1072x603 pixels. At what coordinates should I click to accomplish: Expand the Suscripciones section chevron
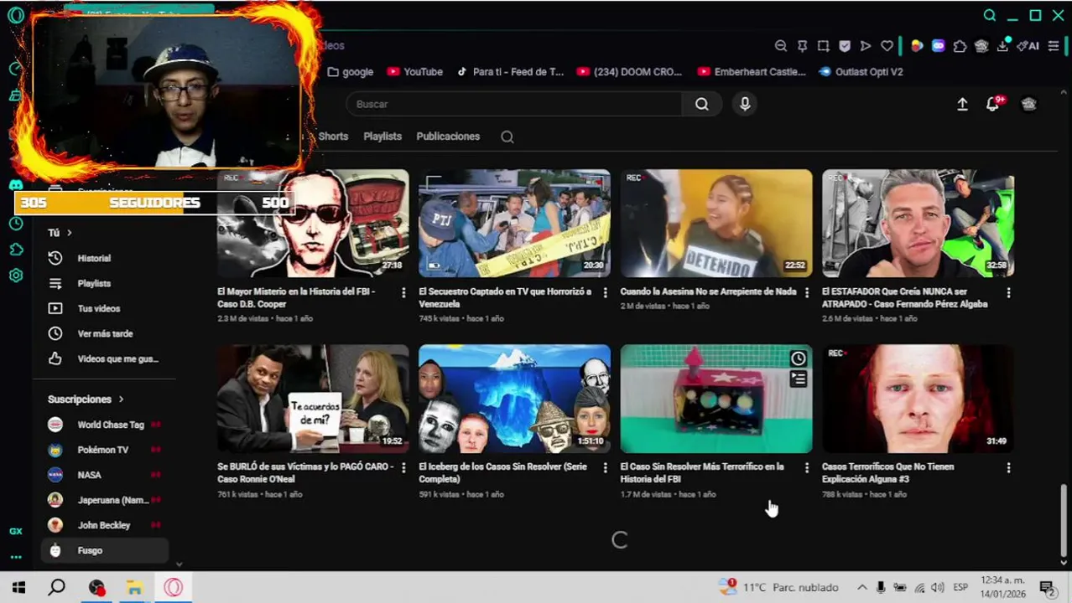pyautogui.click(x=121, y=399)
